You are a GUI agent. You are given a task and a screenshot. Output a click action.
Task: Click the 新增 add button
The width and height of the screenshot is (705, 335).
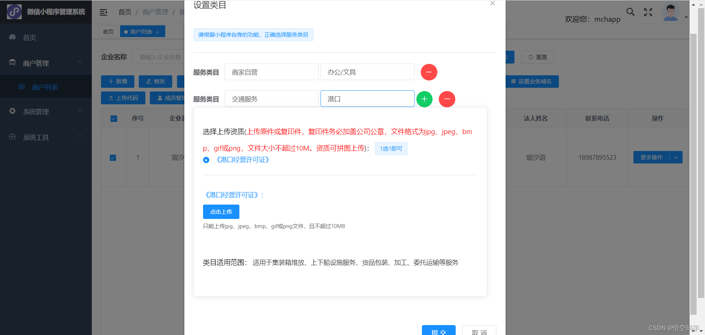coord(118,81)
